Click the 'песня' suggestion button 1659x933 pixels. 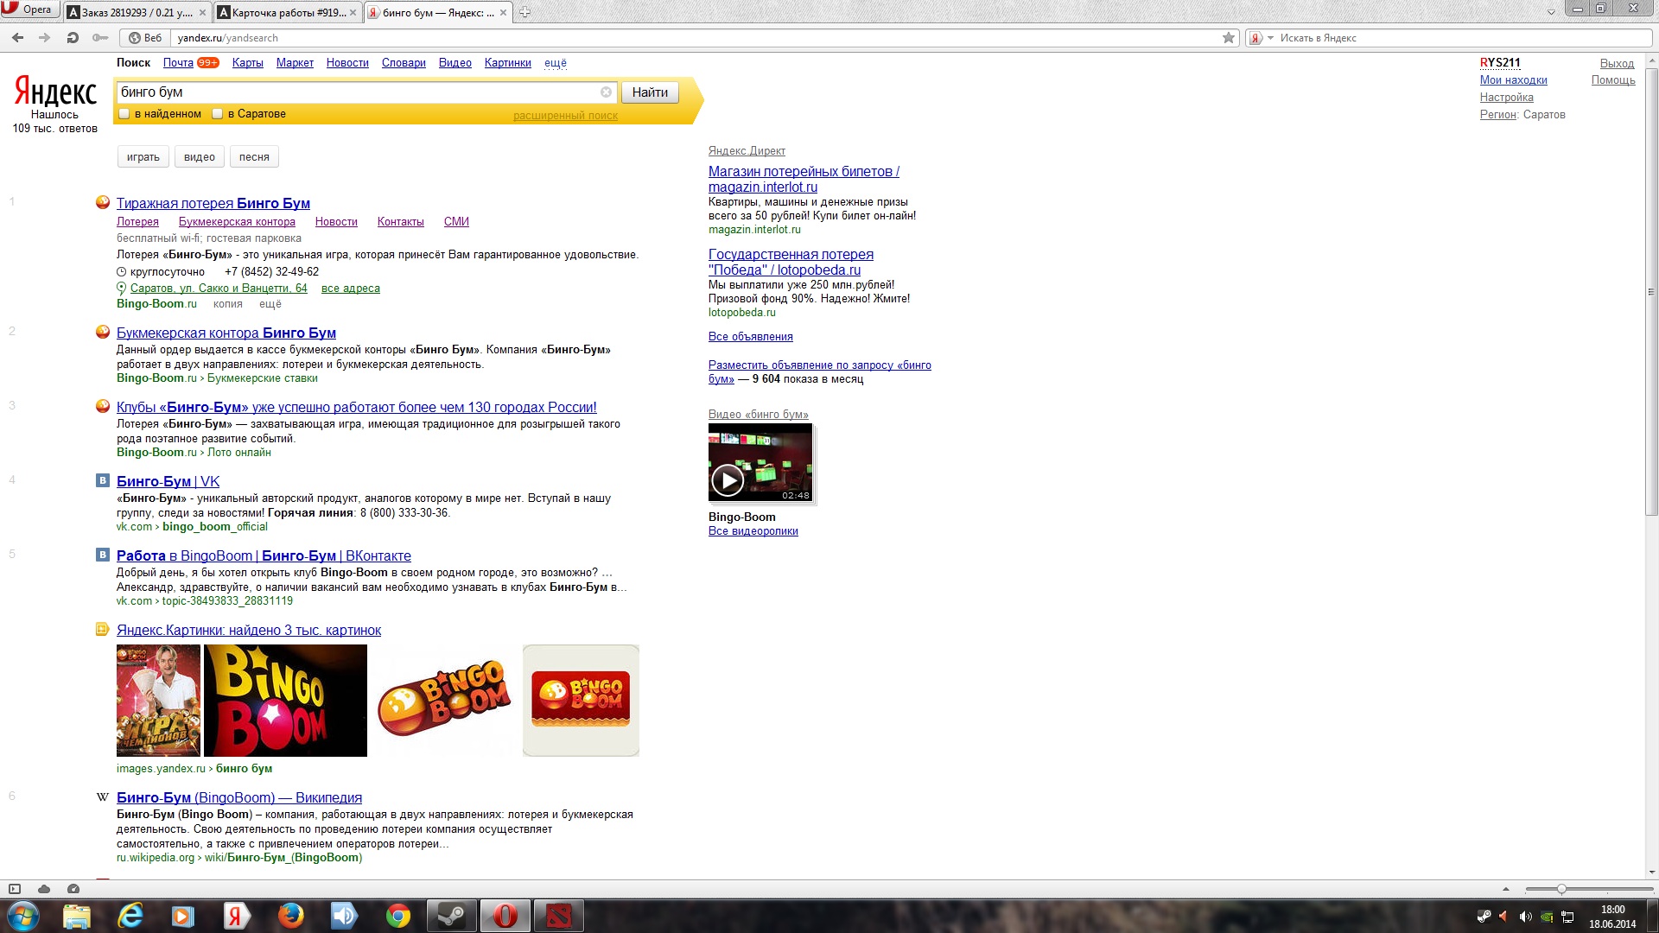[254, 157]
